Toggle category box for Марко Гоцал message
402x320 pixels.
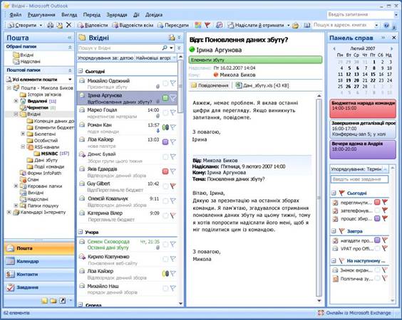click(x=165, y=112)
